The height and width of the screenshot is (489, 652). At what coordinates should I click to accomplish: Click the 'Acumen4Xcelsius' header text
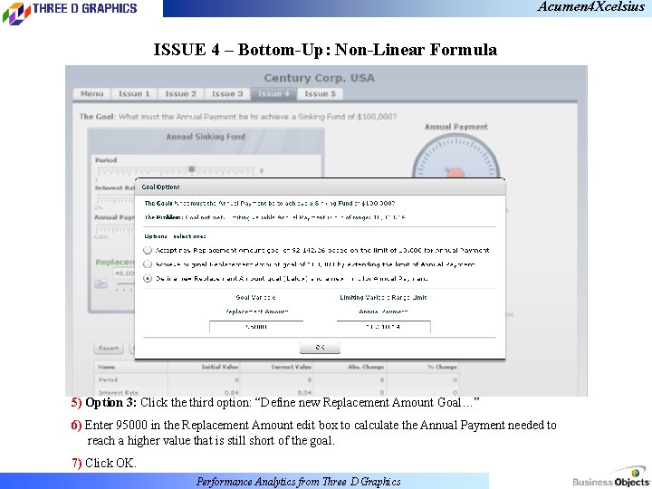(590, 7)
